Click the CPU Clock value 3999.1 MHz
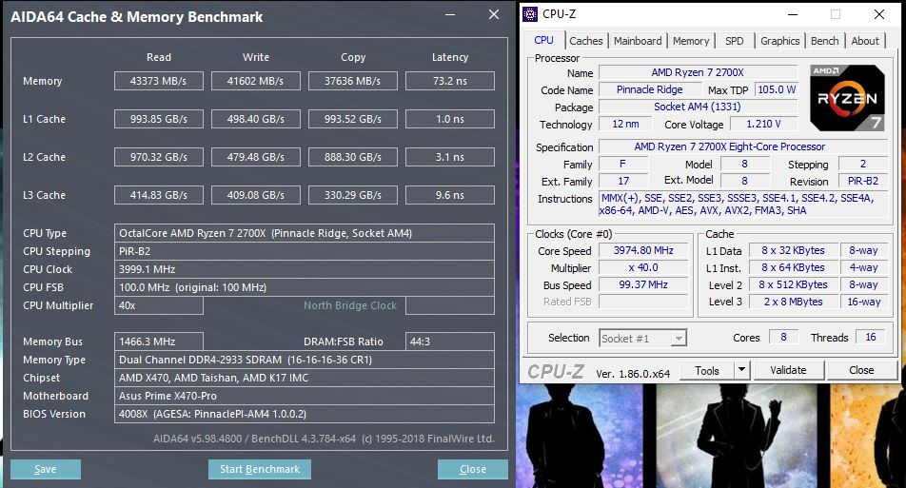 (x=304, y=269)
